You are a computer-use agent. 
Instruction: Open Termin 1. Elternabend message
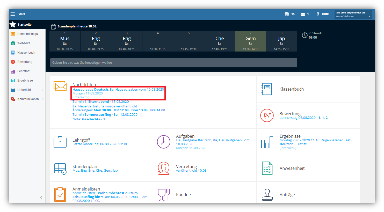point(101,102)
